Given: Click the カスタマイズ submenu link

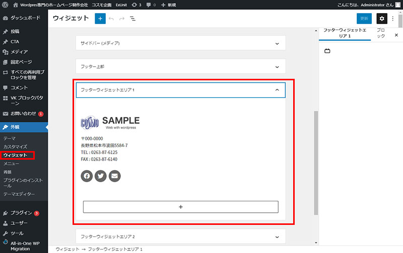Looking at the screenshot, I should (16, 147).
